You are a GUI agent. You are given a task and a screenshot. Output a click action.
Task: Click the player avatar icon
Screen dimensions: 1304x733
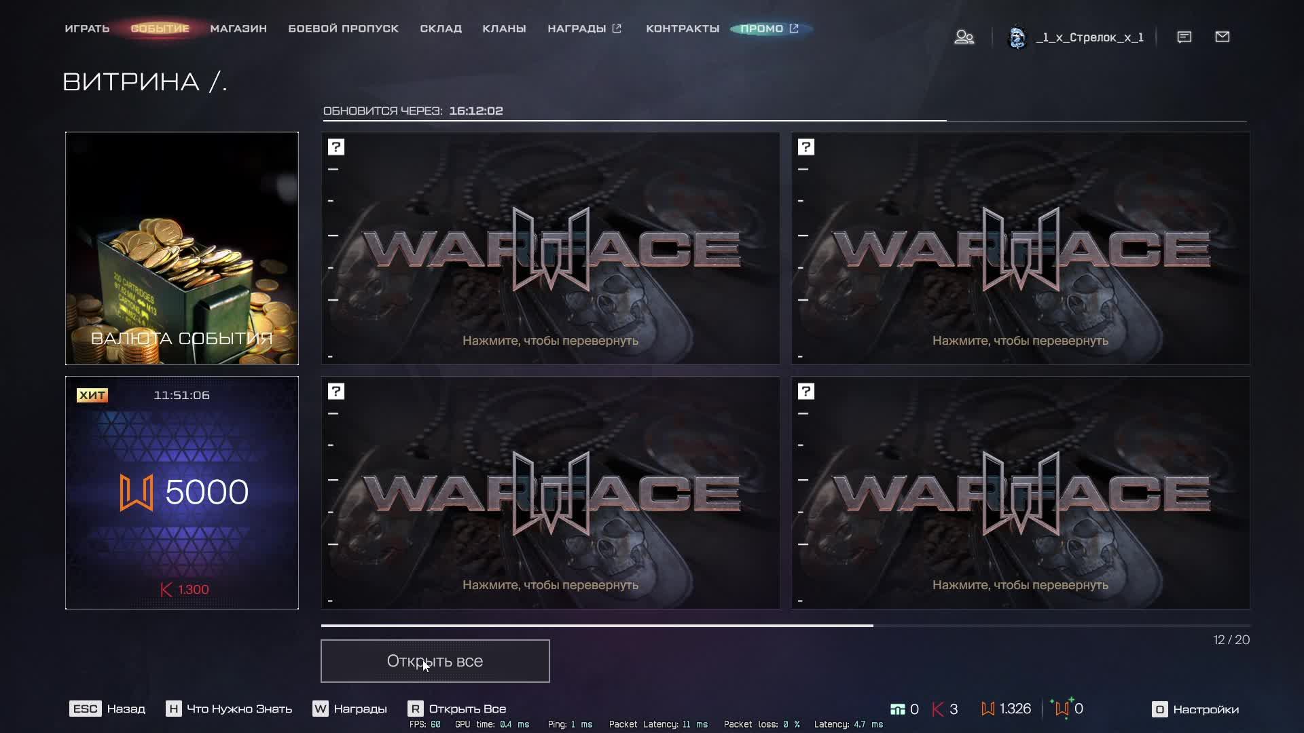click(1017, 37)
